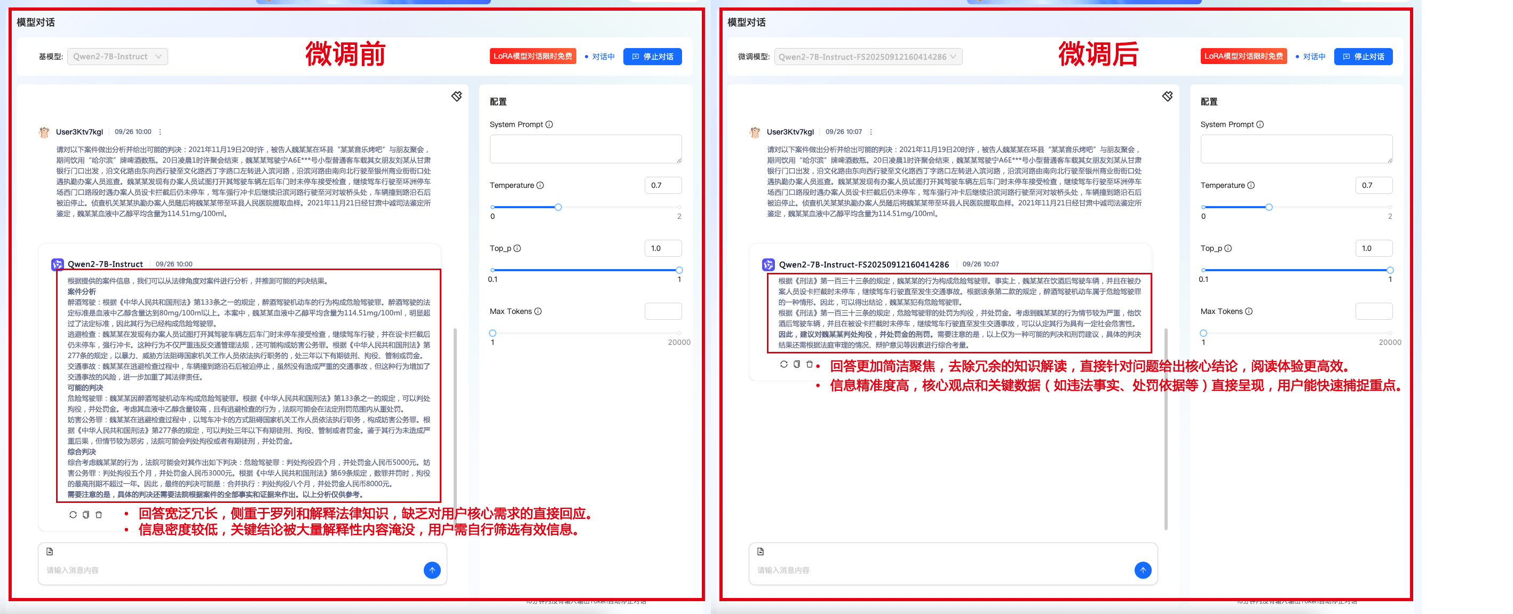The image size is (1513, 614).
Task: Click the attachment icon in the left message box
Action: point(49,550)
